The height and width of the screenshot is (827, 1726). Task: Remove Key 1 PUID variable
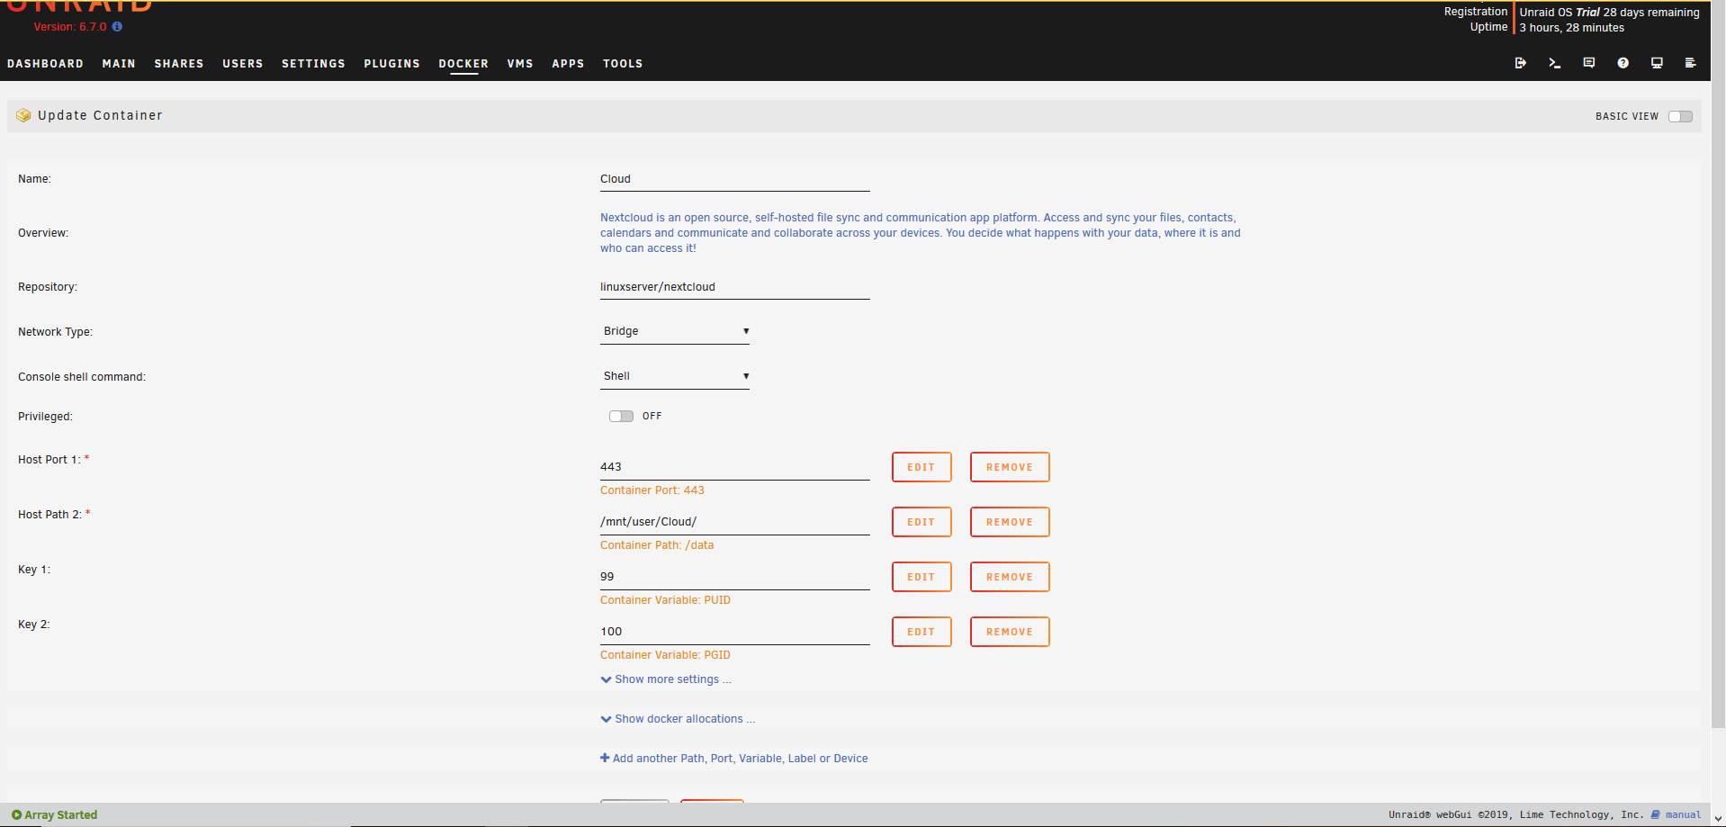(1010, 577)
